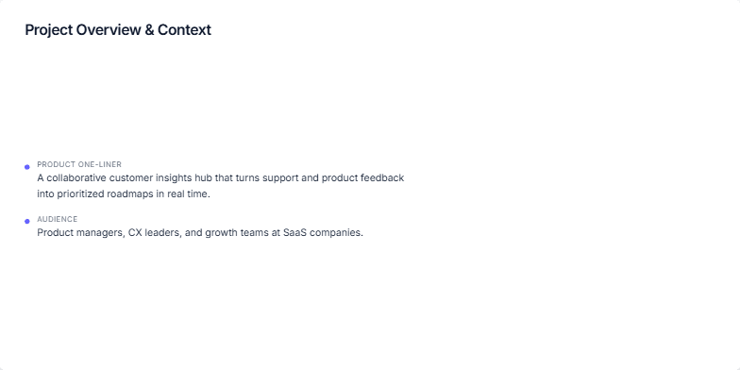
Task: Click the word 'Overview' in the heading
Action: (109, 30)
